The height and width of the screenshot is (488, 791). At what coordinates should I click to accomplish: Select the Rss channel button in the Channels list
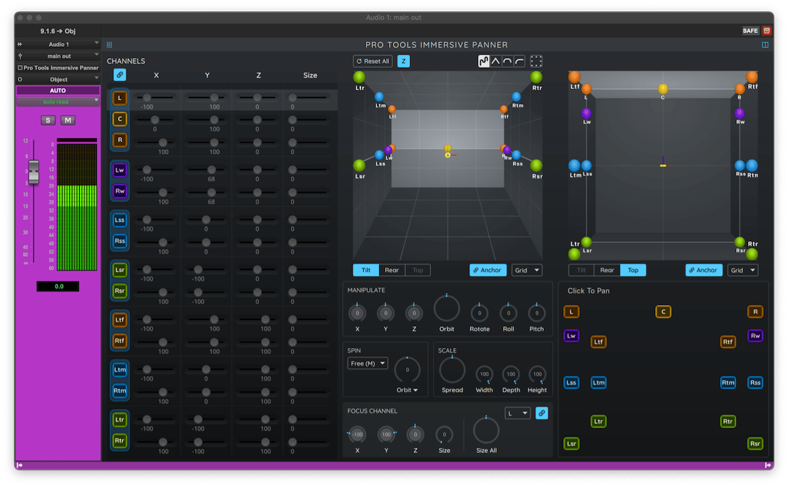click(120, 241)
